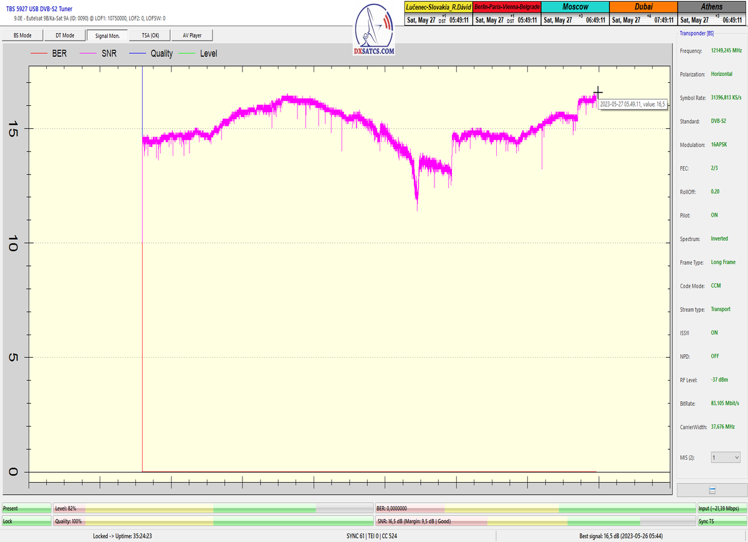
Task: Switch to DT Mode tab
Action: pyautogui.click(x=64, y=36)
